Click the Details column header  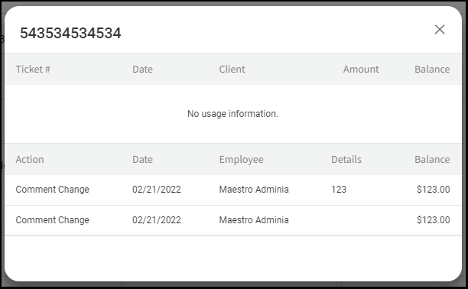click(x=346, y=160)
